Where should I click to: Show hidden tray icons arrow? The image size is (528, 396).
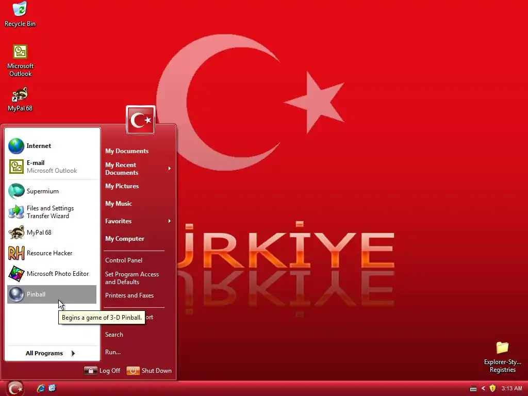click(x=484, y=388)
